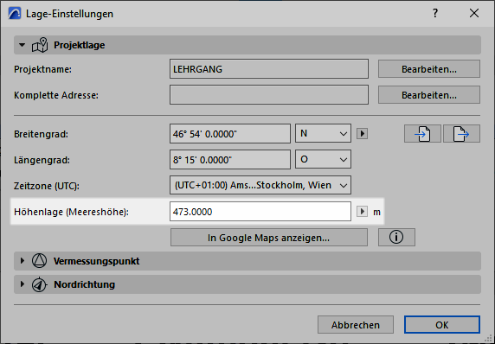Click the empty Komplette Adresse field
The image size is (495, 344).
coord(269,94)
